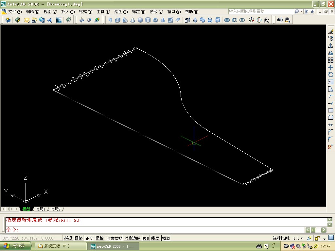The image size is (335, 251).
Task: Select the Helix tool
Action: point(170,20)
